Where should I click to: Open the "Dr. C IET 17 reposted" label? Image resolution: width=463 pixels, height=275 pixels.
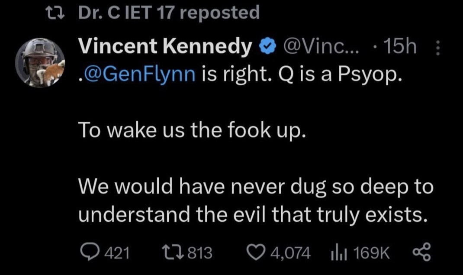[x=169, y=13]
